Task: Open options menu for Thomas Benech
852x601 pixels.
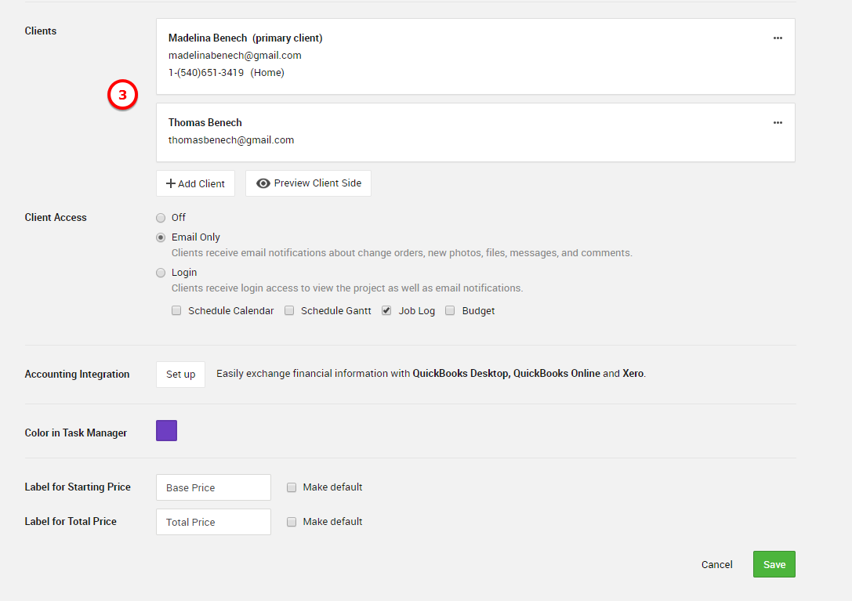Action: click(x=777, y=122)
